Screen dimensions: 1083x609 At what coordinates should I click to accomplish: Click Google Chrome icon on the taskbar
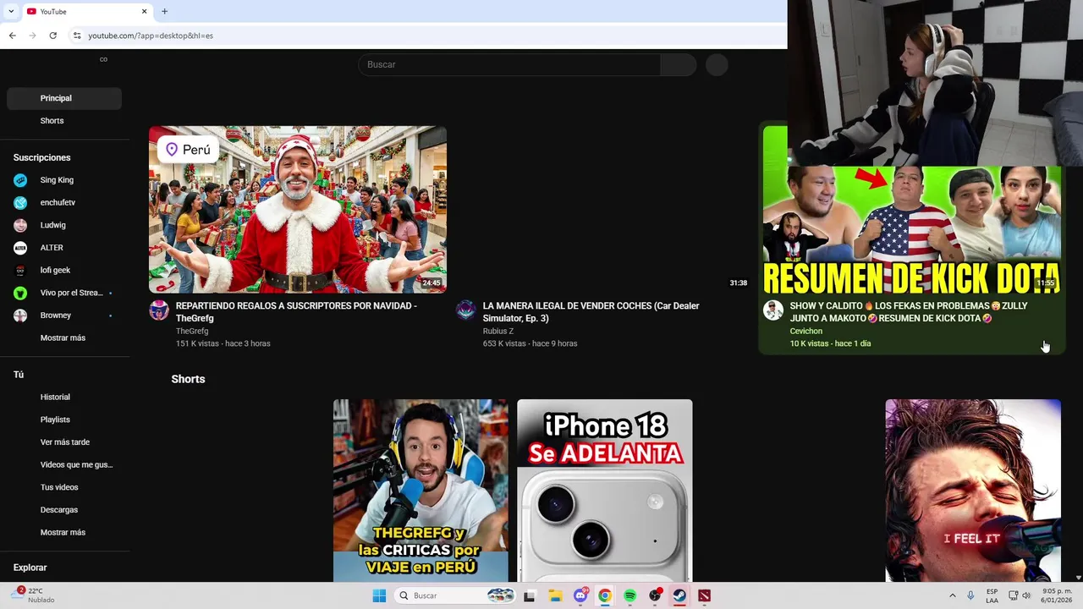click(605, 595)
